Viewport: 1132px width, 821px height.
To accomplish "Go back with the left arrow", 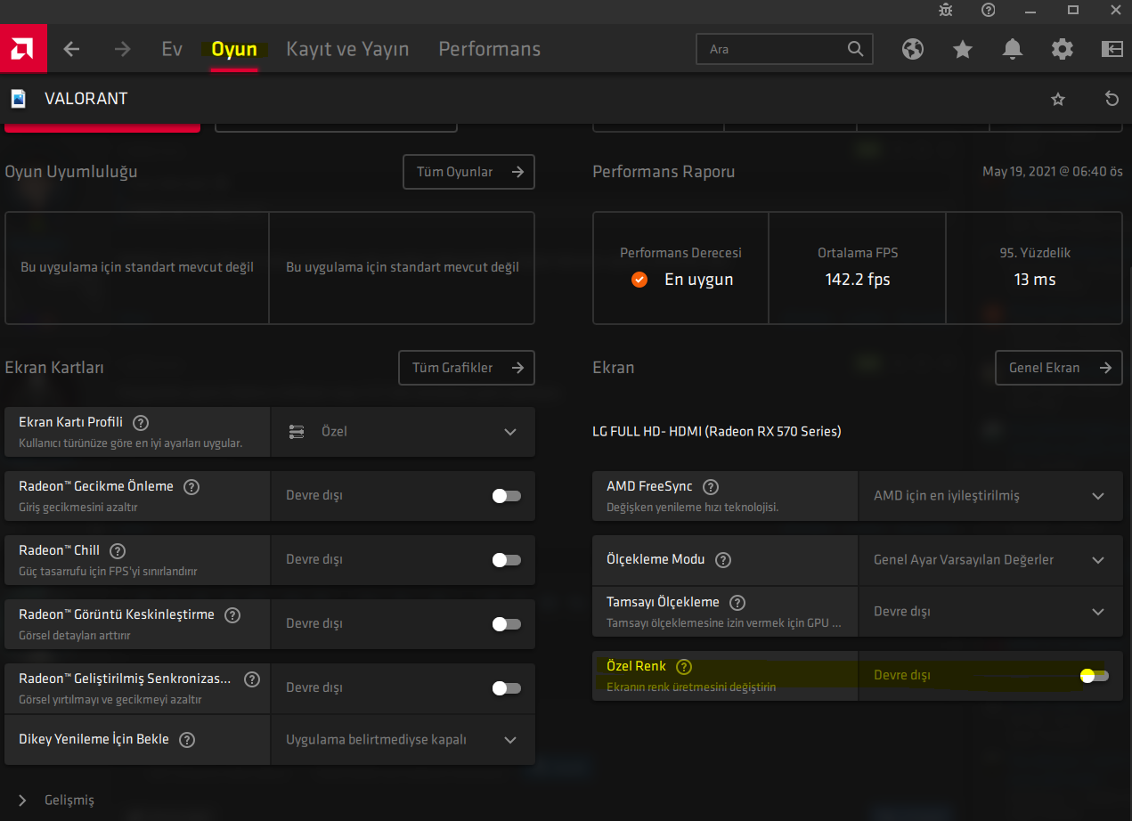I will click(72, 49).
